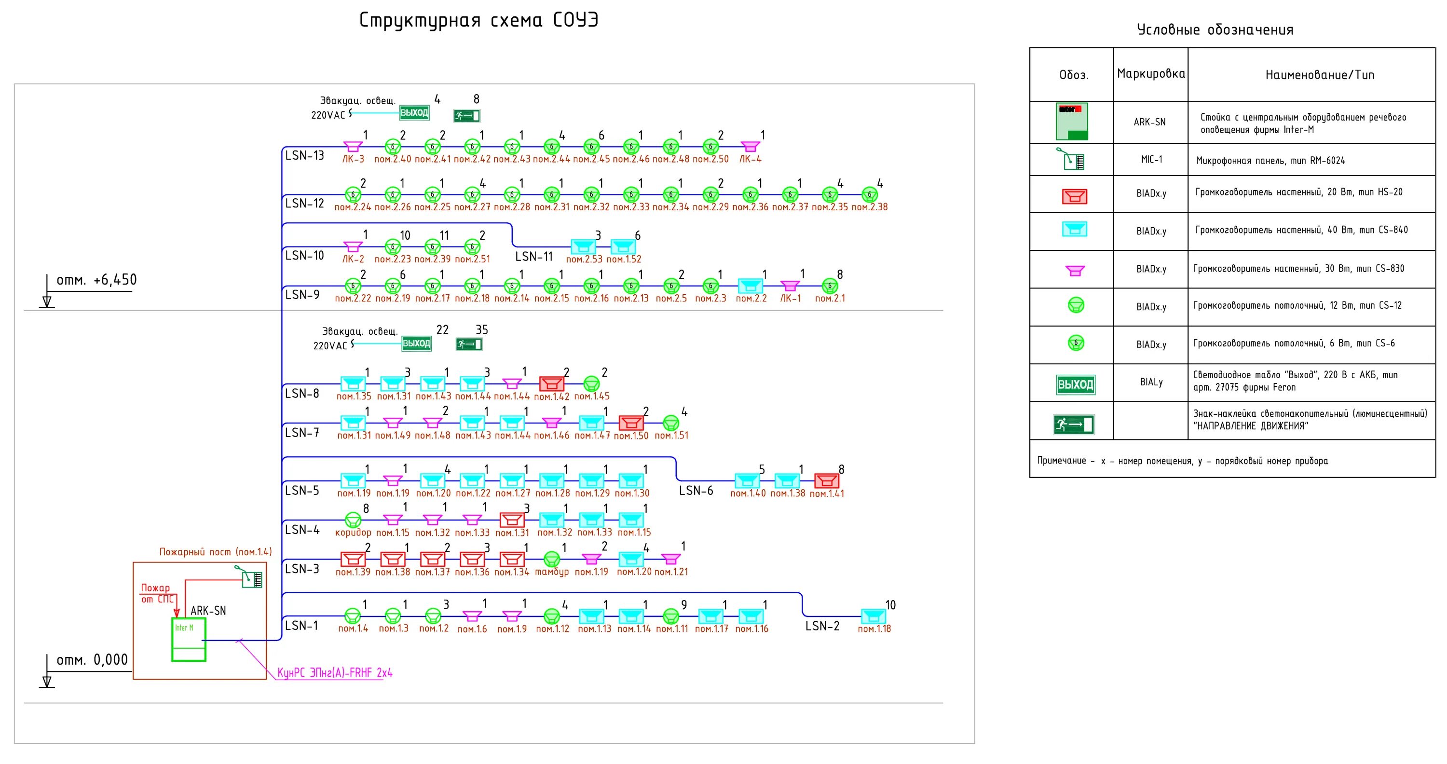
Task: Select the LSN-12 line label
Action: (304, 204)
